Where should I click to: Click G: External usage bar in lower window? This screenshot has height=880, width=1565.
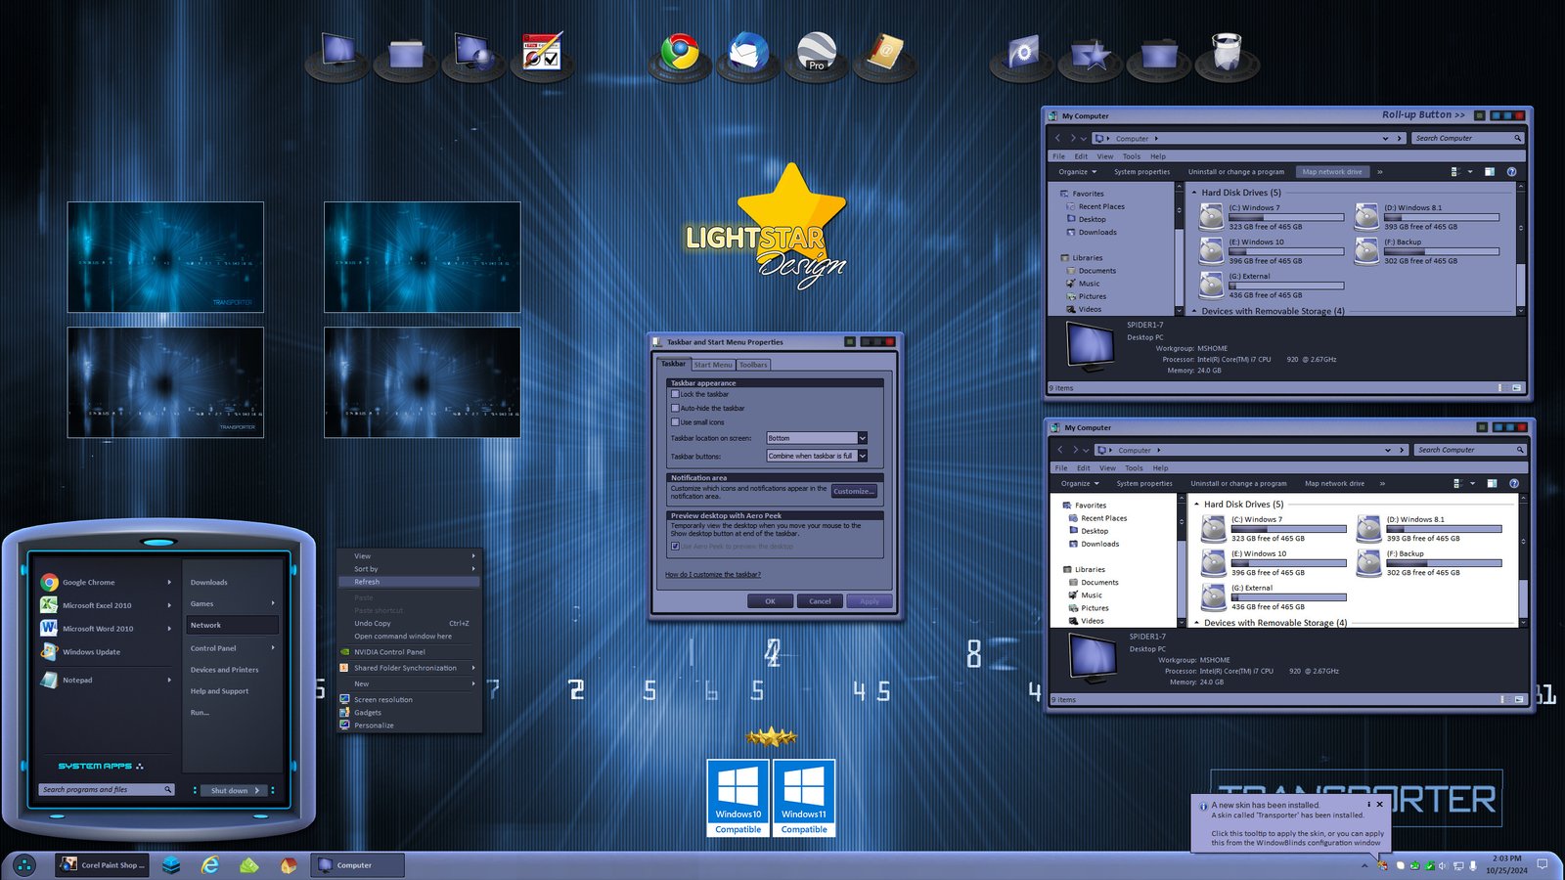point(1288,597)
